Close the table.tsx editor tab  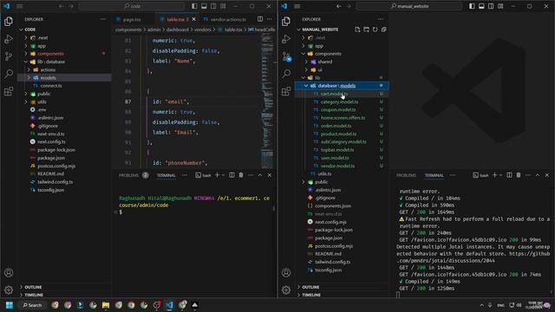(x=193, y=19)
